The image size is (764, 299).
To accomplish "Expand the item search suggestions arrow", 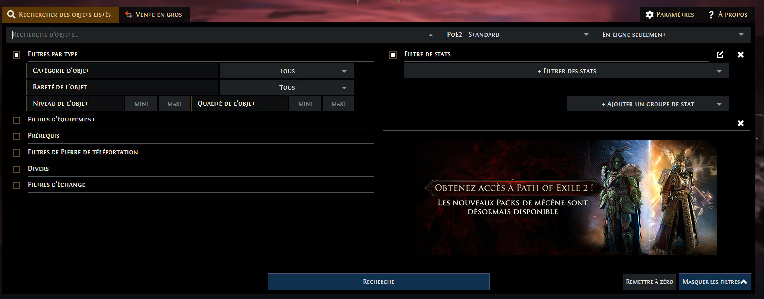I will [431, 35].
